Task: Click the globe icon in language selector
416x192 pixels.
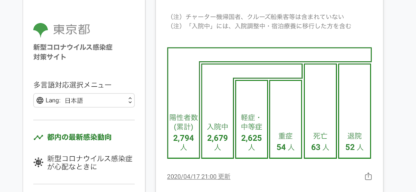Action: coord(40,101)
